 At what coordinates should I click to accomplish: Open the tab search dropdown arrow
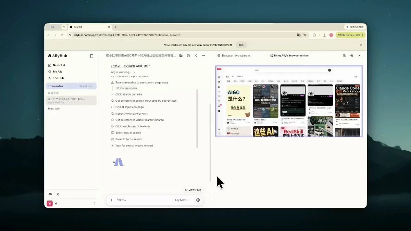[64, 27]
